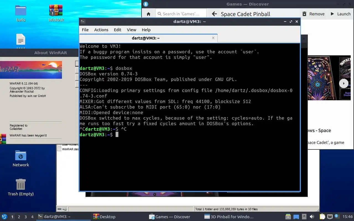354x221 pixels.
Task: Launch Space Cadet Pinball from Discover
Action: pyautogui.click(x=341, y=14)
